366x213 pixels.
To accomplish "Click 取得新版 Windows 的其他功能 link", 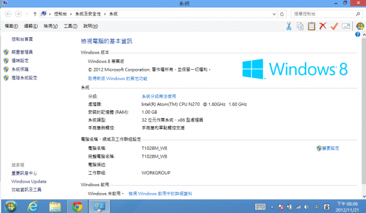I will 118,79.
